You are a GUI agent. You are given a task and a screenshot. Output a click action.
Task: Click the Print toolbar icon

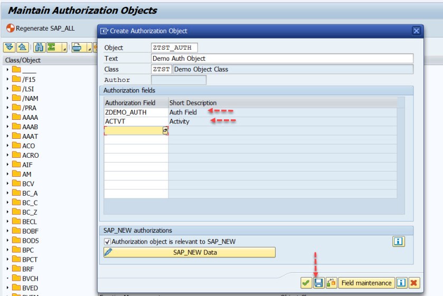77,47
